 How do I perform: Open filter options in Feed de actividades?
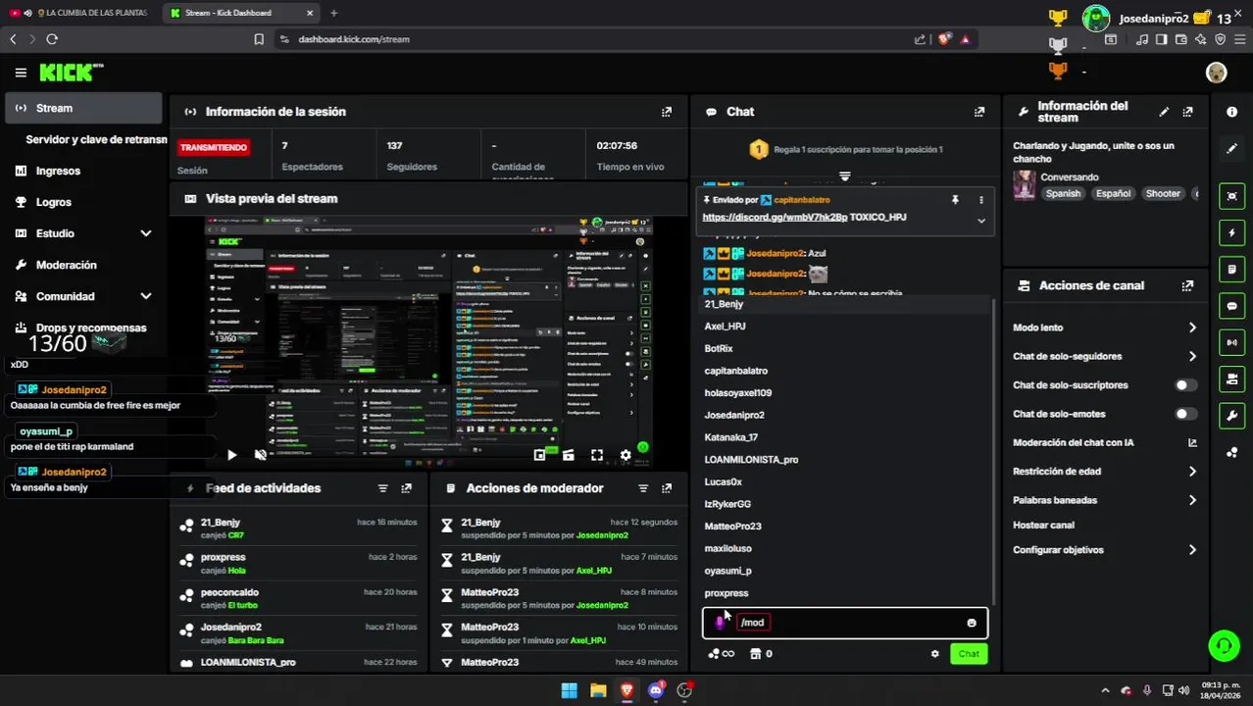383,488
